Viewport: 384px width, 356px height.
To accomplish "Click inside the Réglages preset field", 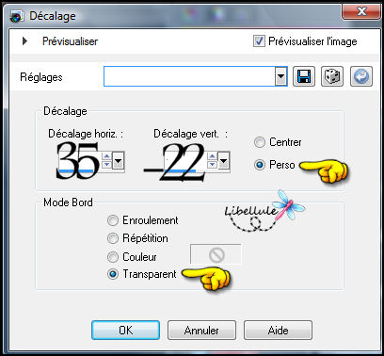I will (x=189, y=76).
